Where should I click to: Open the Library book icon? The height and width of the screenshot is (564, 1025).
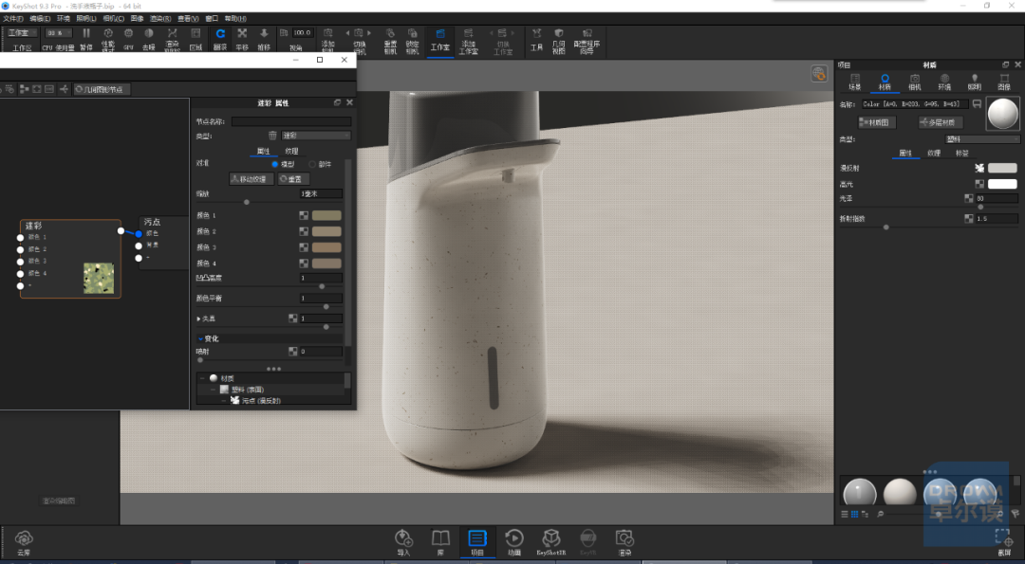[440, 542]
